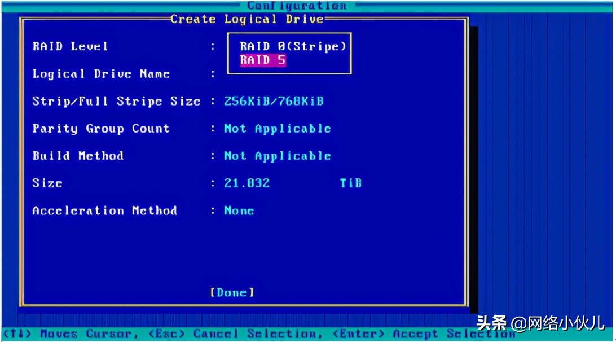616x342 pixels.
Task: Select the highlighted RAID 5 option
Action: click(263, 60)
